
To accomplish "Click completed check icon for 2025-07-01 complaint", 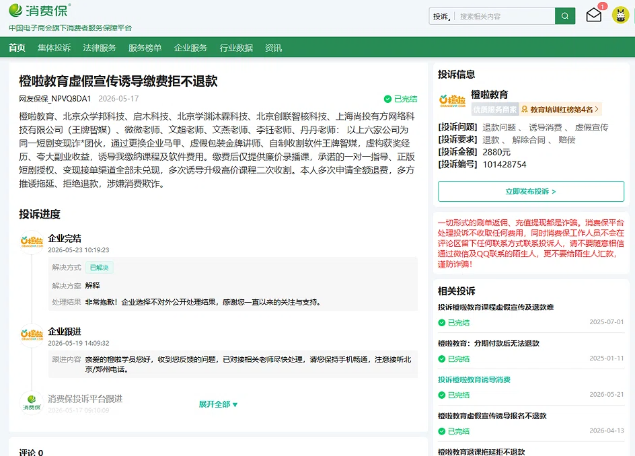I will tap(442, 323).
